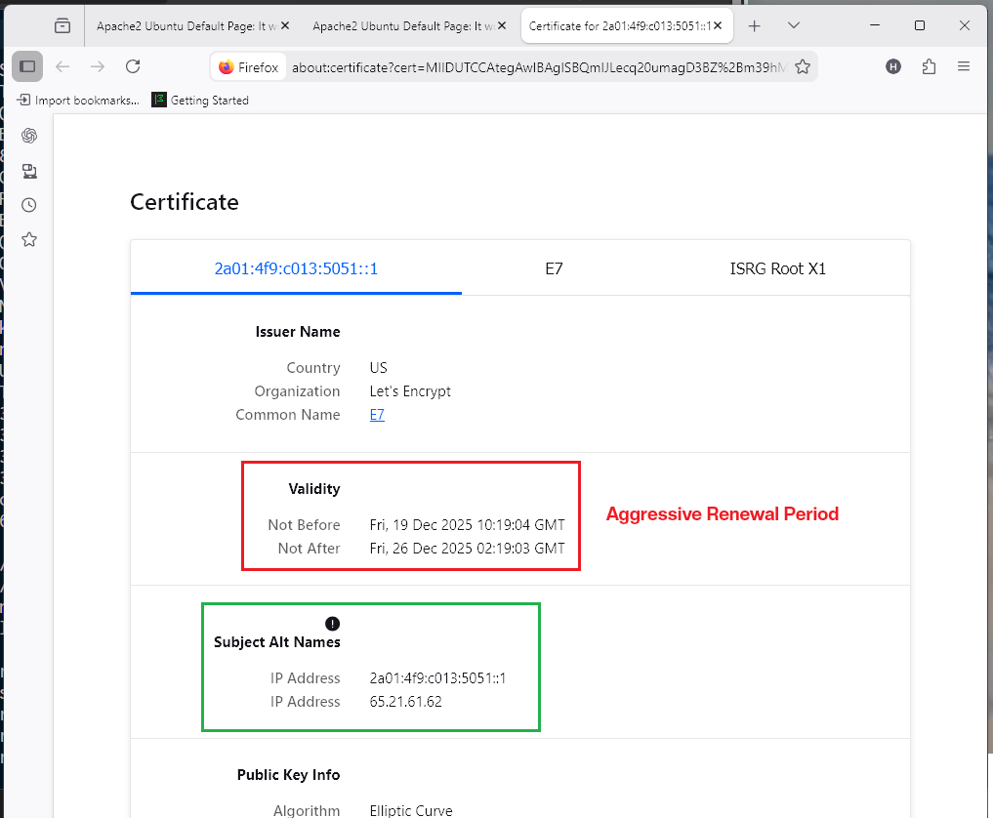The height and width of the screenshot is (818, 993).
Task: Switch to the ISRG Root X1 certificate tab
Action: pyautogui.click(x=777, y=268)
